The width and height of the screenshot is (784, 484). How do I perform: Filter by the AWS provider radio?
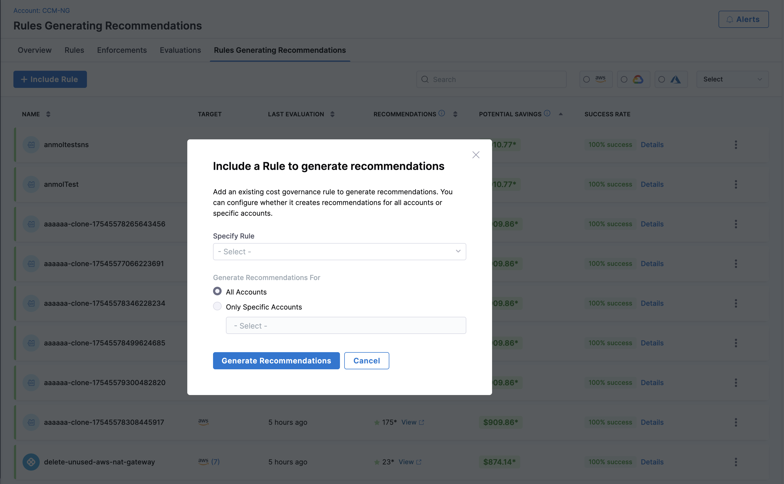coord(586,79)
